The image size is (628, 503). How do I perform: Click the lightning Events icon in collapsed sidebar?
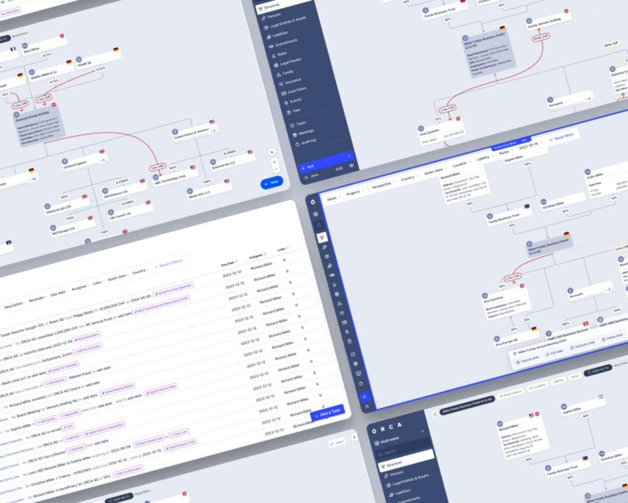(347, 332)
